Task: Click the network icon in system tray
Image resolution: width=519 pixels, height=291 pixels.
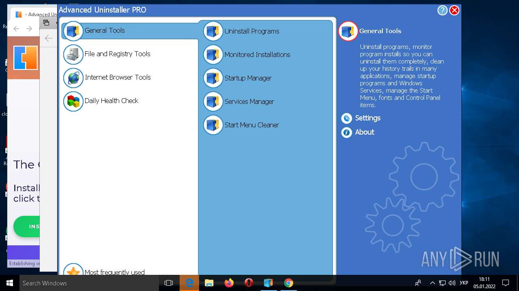Action: coord(442,283)
